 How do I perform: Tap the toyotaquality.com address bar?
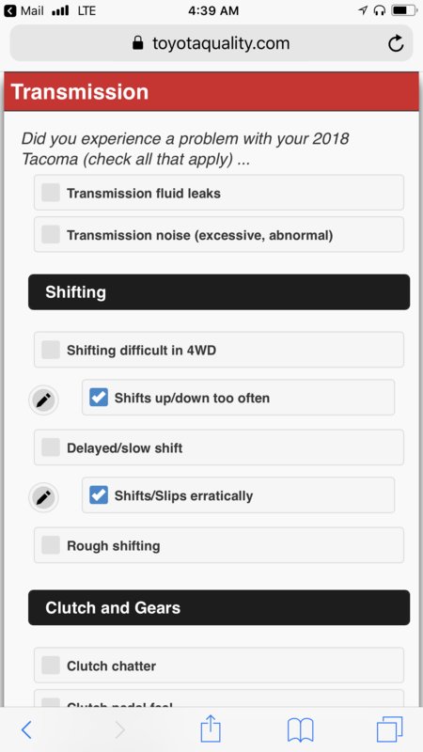[x=211, y=43]
